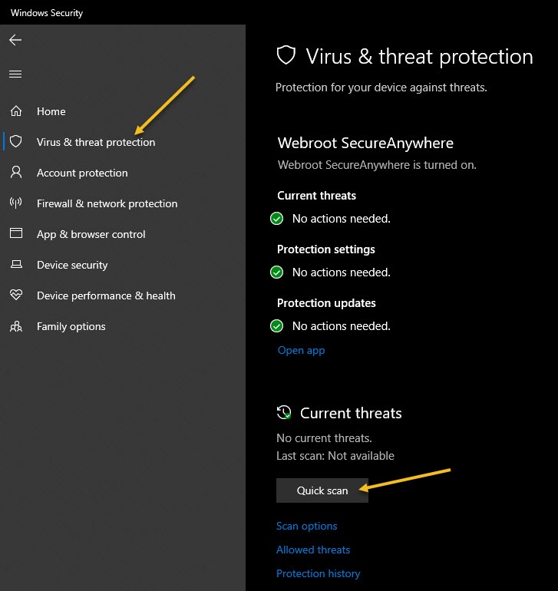
Task: Go to Device performance & health
Action: [106, 295]
